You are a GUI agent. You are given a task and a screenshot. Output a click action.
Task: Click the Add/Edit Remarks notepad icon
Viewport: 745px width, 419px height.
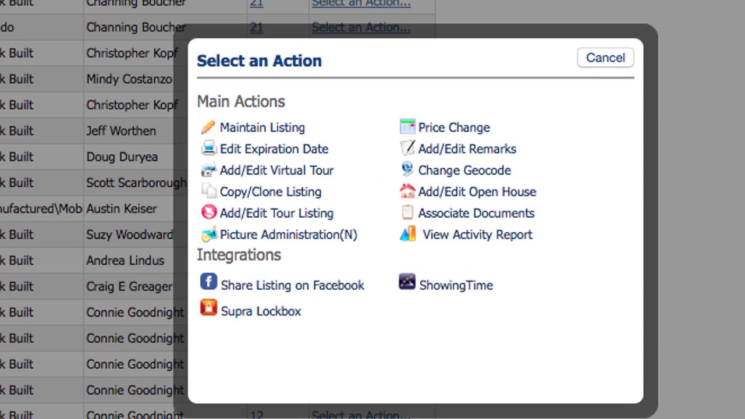[x=407, y=148]
